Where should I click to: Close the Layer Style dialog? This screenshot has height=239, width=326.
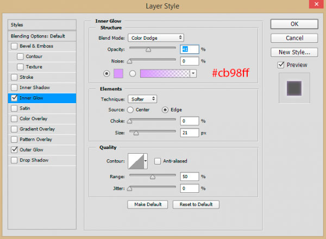point(316,4)
